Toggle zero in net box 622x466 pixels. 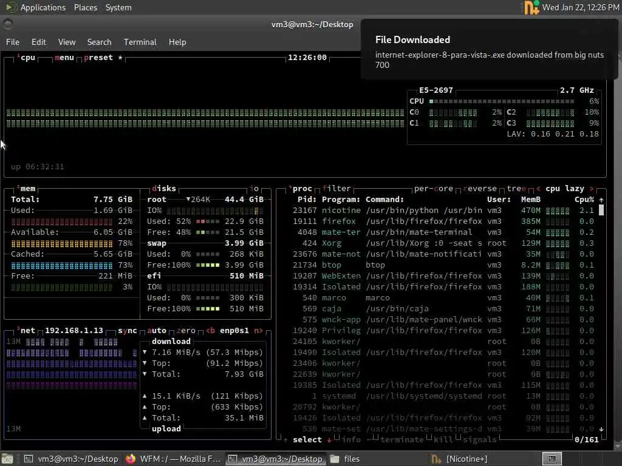[186, 331]
